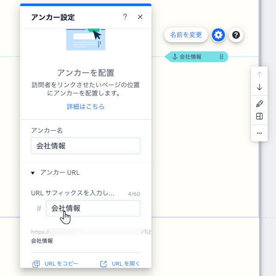276x276 pixels.
Task: Click the URL サフィックスを入力し... label
Action: pyautogui.click(x=73, y=193)
